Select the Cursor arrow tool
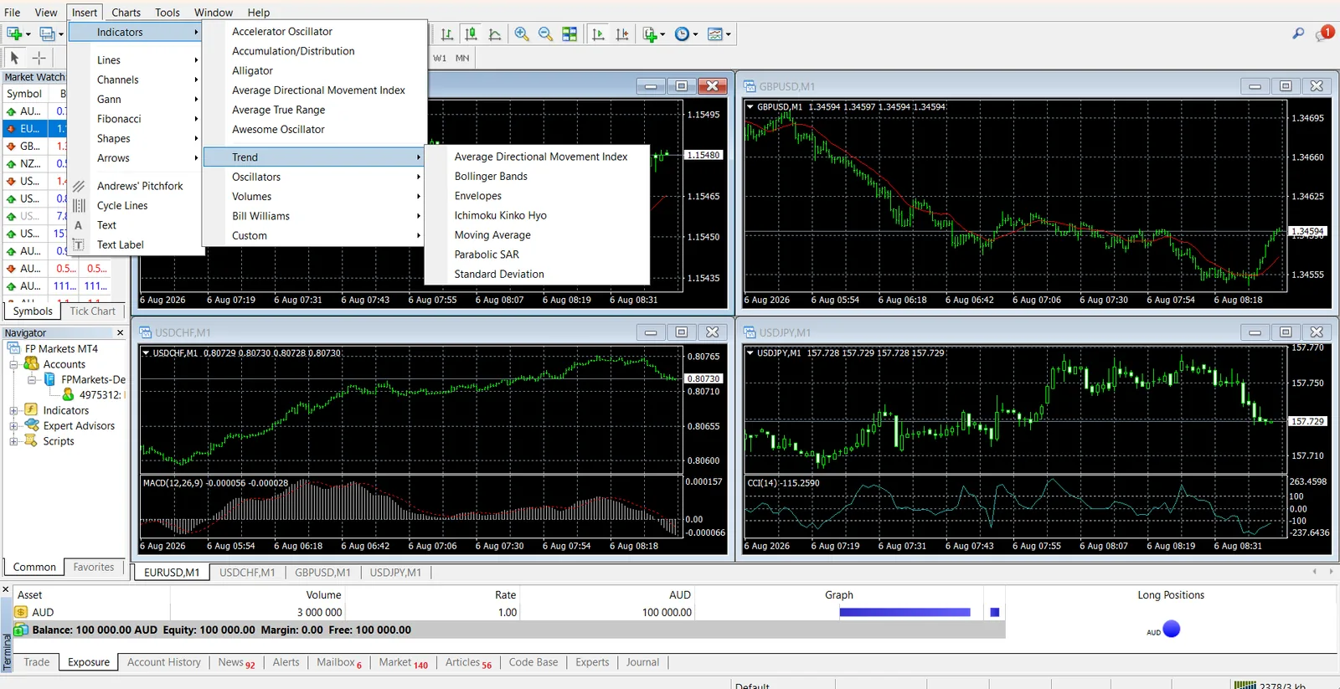The height and width of the screenshot is (689, 1340). pyautogui.click(x=14, y=58)
